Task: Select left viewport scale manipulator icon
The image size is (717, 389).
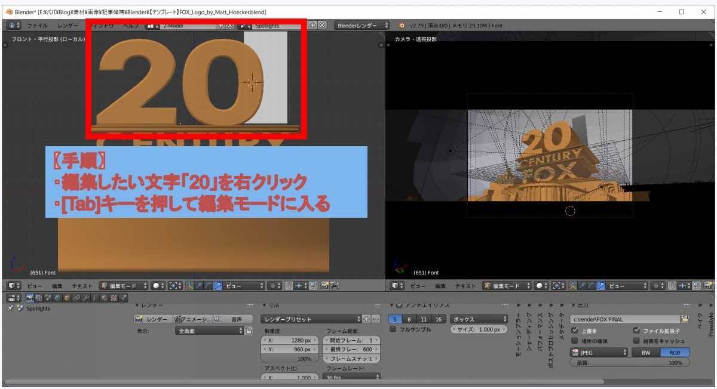Action: [x=217, y=286]
